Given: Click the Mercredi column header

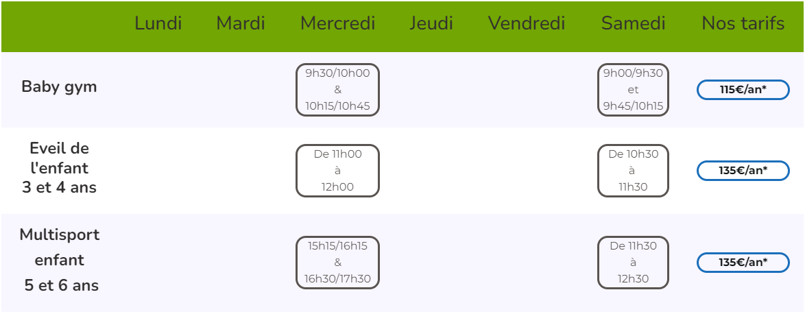Looking at the screenshot, I should 337,24.
